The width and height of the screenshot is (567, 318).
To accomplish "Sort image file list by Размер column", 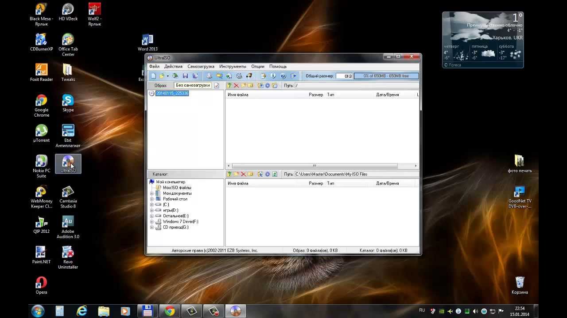I will click(316, 95).
